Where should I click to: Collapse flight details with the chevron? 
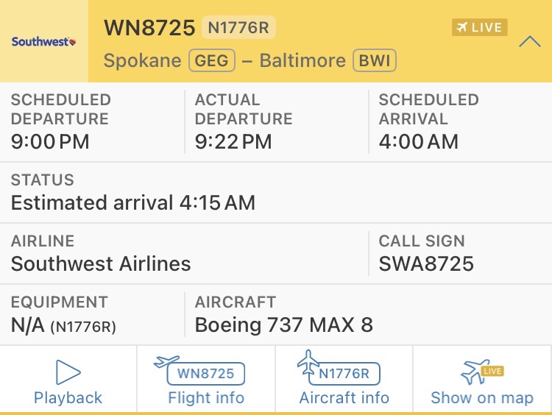[529, 41]
